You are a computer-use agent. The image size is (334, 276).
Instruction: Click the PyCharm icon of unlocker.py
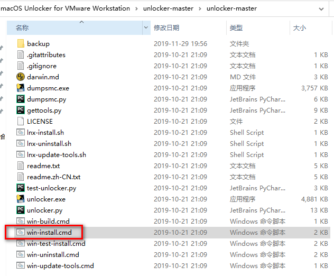tap(21, 210)
